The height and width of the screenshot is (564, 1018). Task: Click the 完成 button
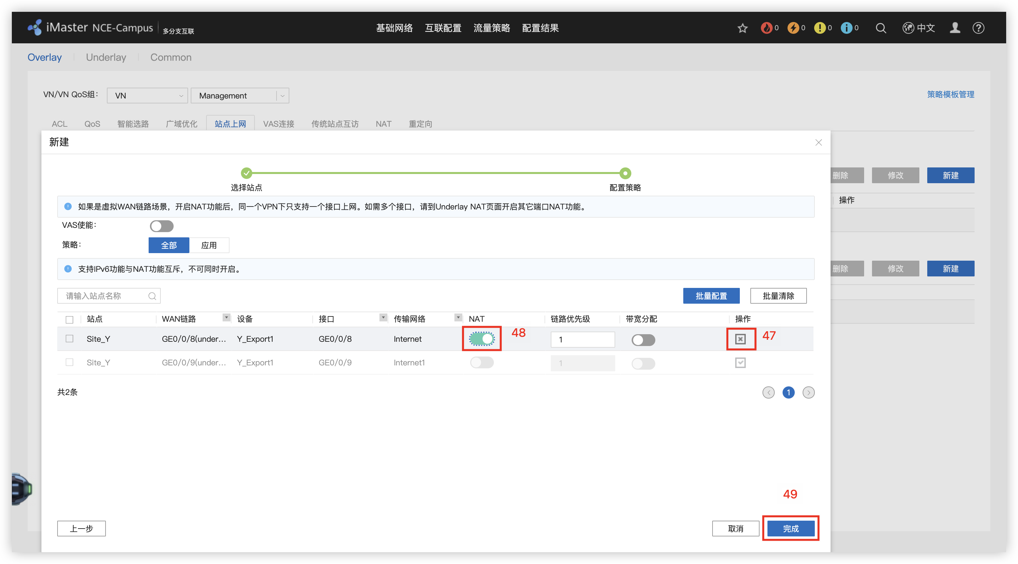[x=790, y=529]
